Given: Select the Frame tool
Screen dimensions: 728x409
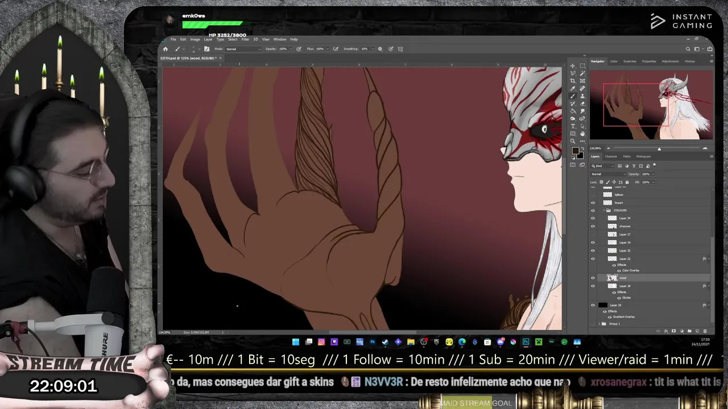Looking at the screenshot, I should point(582,81).
